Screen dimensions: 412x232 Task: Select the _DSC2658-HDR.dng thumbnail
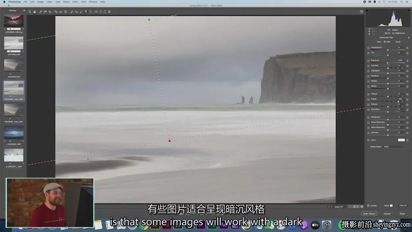[x=14, y=21]
